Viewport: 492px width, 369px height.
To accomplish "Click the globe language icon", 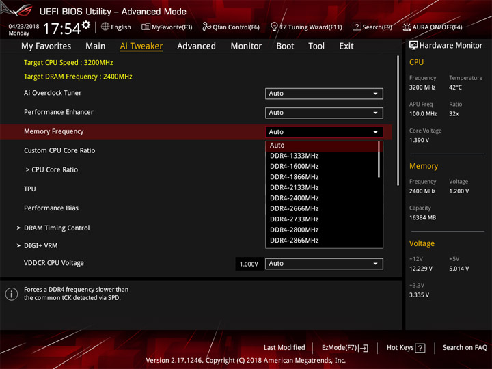I will (105, 27).
